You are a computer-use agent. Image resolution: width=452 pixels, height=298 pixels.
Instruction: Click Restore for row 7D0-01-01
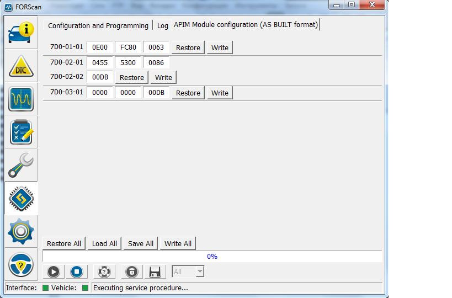point(188,47)
